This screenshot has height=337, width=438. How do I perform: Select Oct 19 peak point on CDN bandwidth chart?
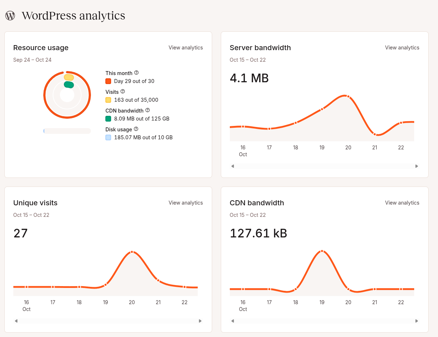(322, 251)
